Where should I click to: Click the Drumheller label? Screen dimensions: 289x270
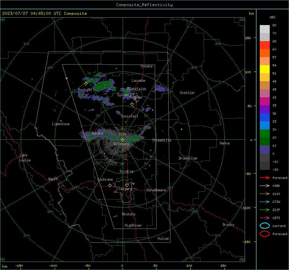(x=188, y=158)
